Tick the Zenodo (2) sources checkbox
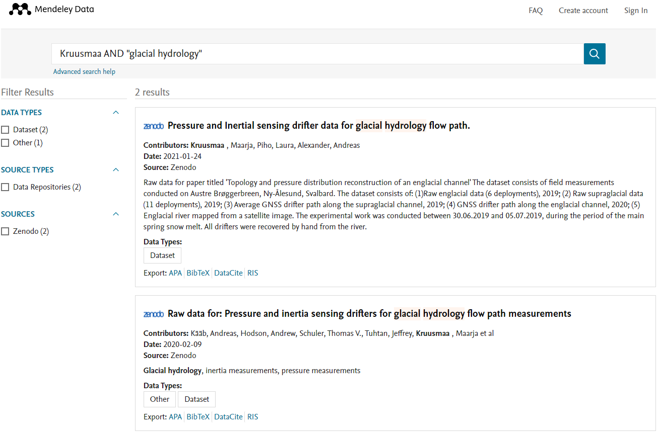Image resolution: width=659 pixels, height=435 pixels. coord(6,231)
